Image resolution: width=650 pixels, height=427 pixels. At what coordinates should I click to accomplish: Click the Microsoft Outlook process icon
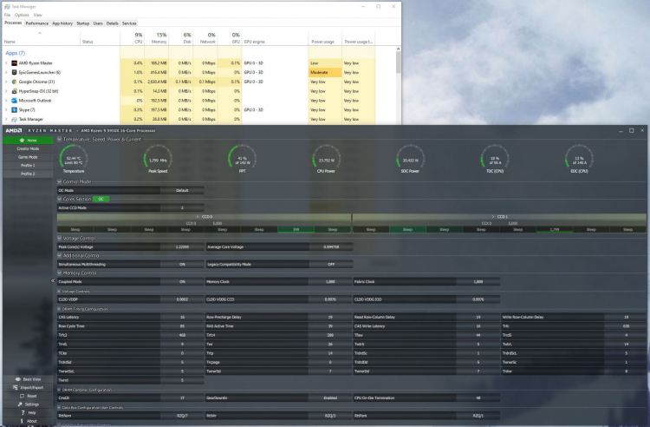[x=15, y=100]
